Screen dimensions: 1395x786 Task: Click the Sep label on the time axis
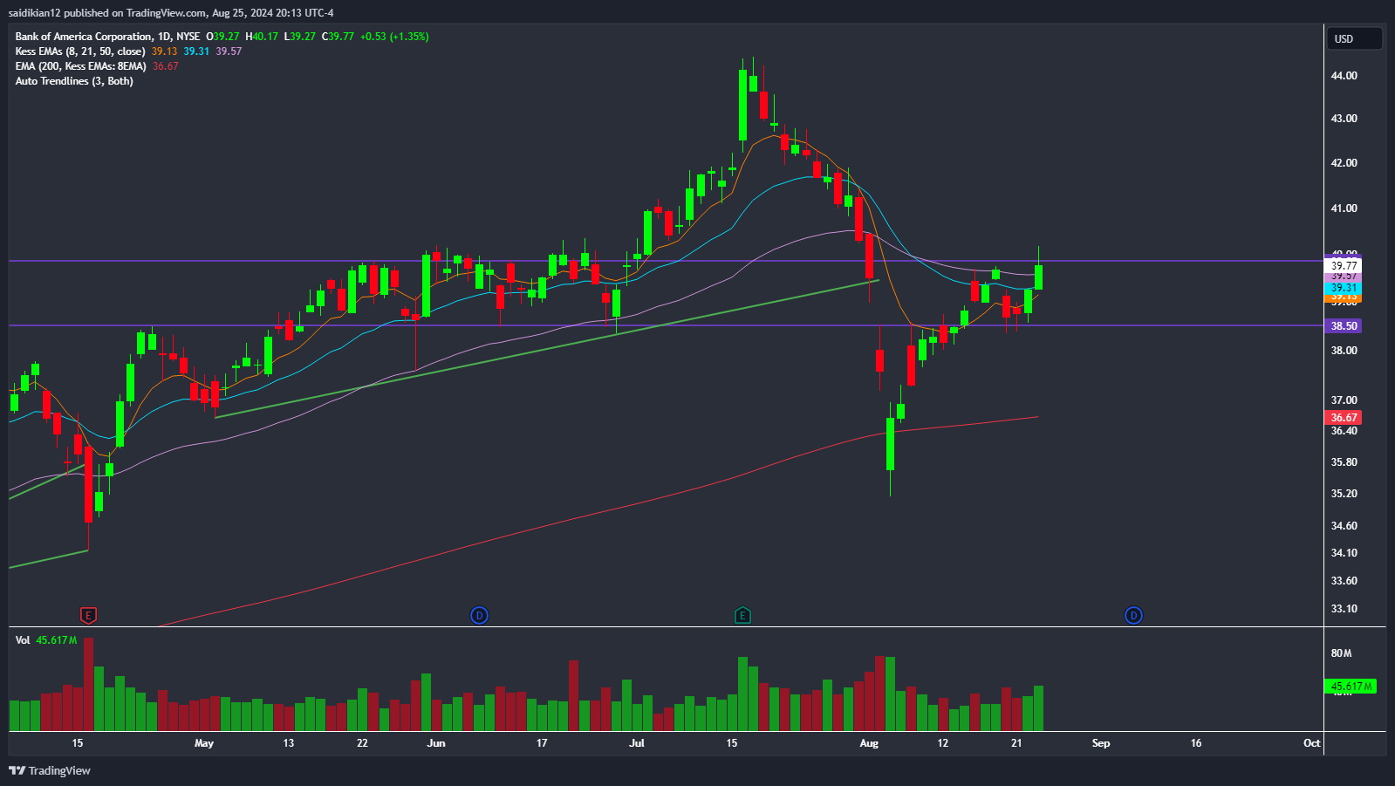pos(1101,743)
